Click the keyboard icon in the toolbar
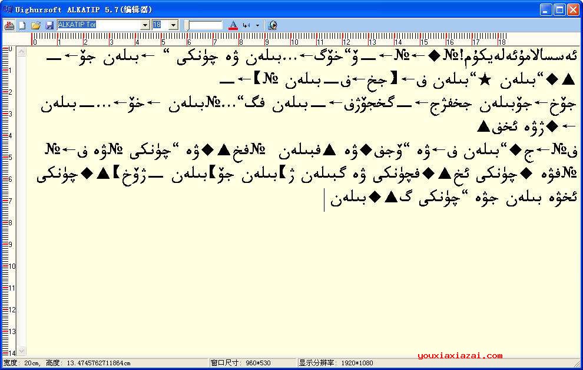Screen dimensions: 583x370 pyautogui.click(x=9, y=25)
